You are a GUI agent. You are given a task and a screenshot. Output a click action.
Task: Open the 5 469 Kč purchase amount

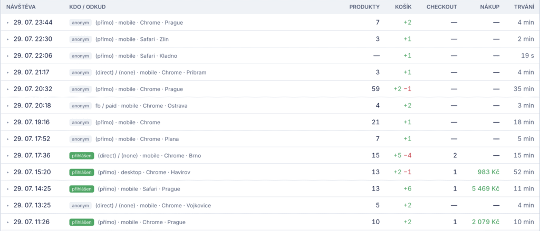tap(486, 189)
